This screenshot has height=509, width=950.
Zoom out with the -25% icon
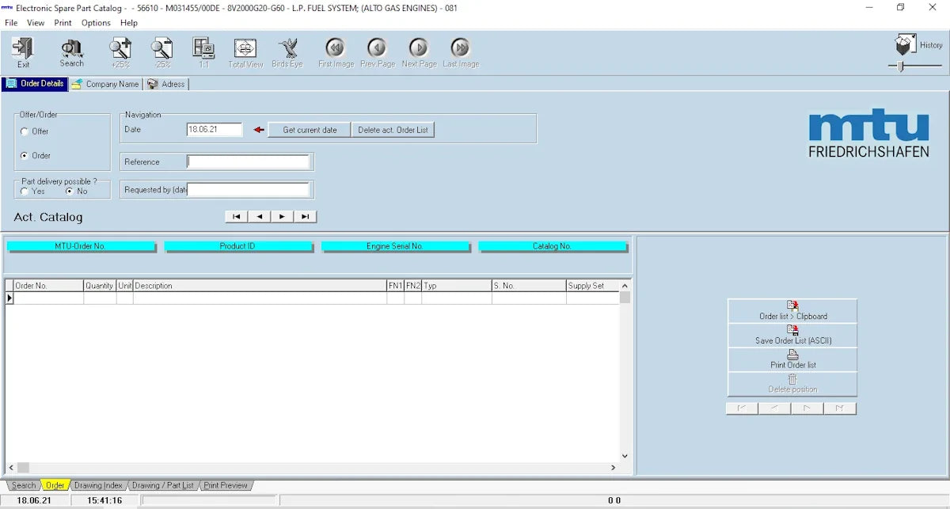162,49
